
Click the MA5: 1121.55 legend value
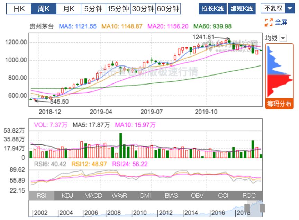(x=78, y=26)
